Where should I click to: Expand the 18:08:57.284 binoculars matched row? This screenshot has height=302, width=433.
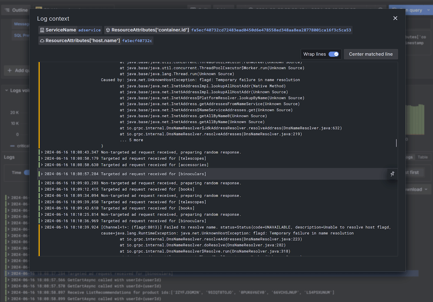[x=42, y=174]
